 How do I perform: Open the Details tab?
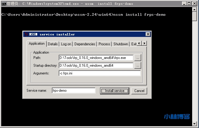point(53,44)
